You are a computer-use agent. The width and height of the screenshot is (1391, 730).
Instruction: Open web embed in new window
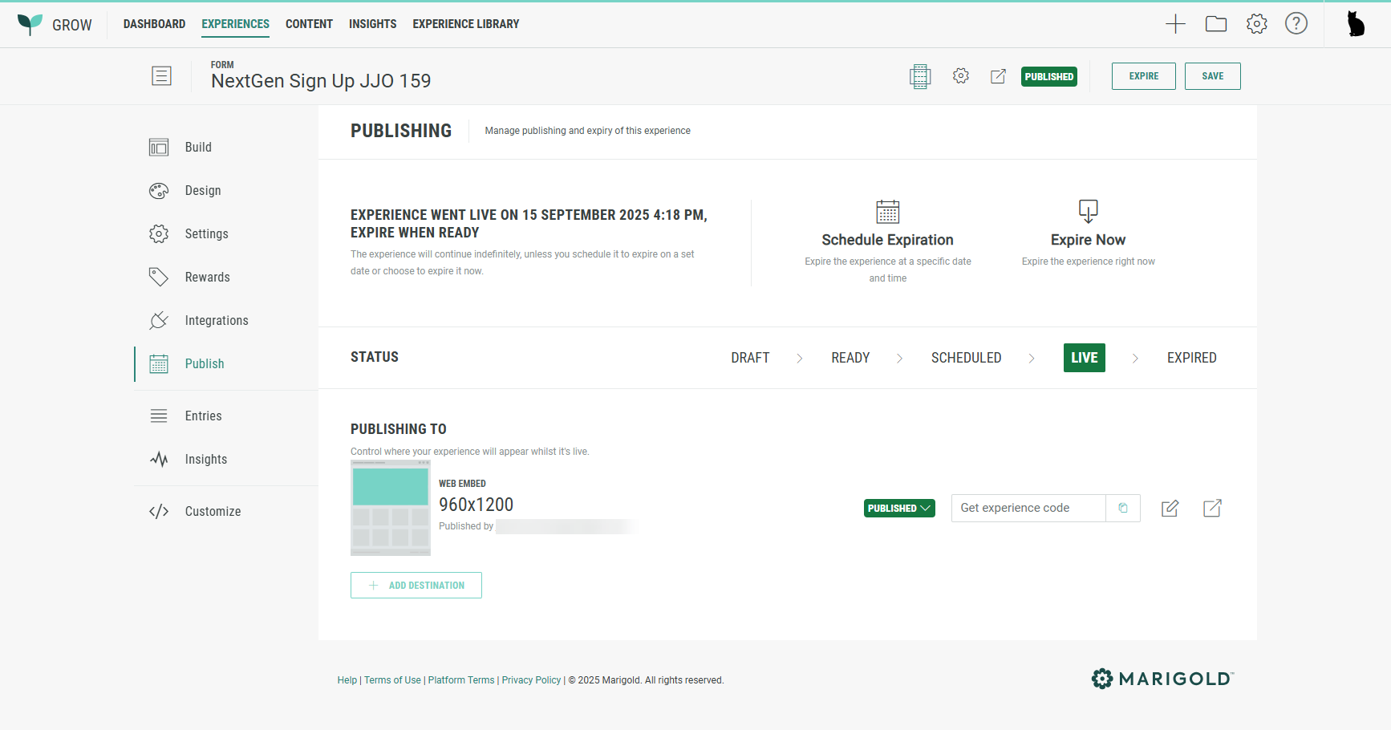tap(1212, 508)
